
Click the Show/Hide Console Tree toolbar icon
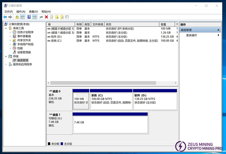pos(22,17)
